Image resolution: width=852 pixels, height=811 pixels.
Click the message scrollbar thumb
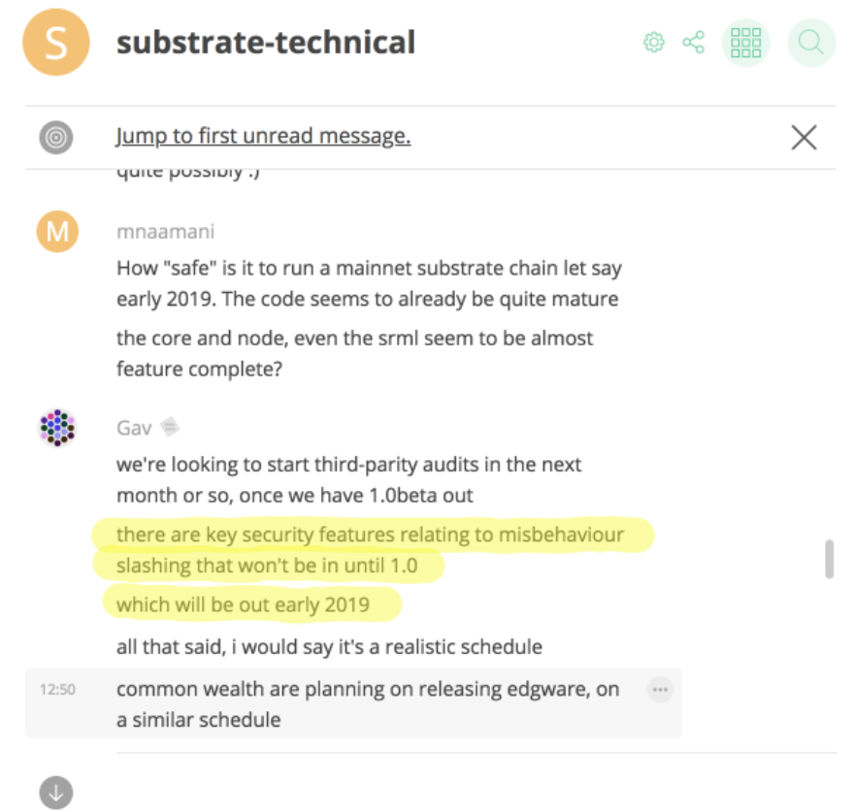[x=829, y=559]
